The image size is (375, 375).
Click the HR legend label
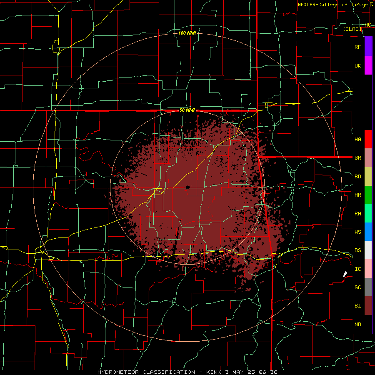pyautogui.click(x=357, y=195)
